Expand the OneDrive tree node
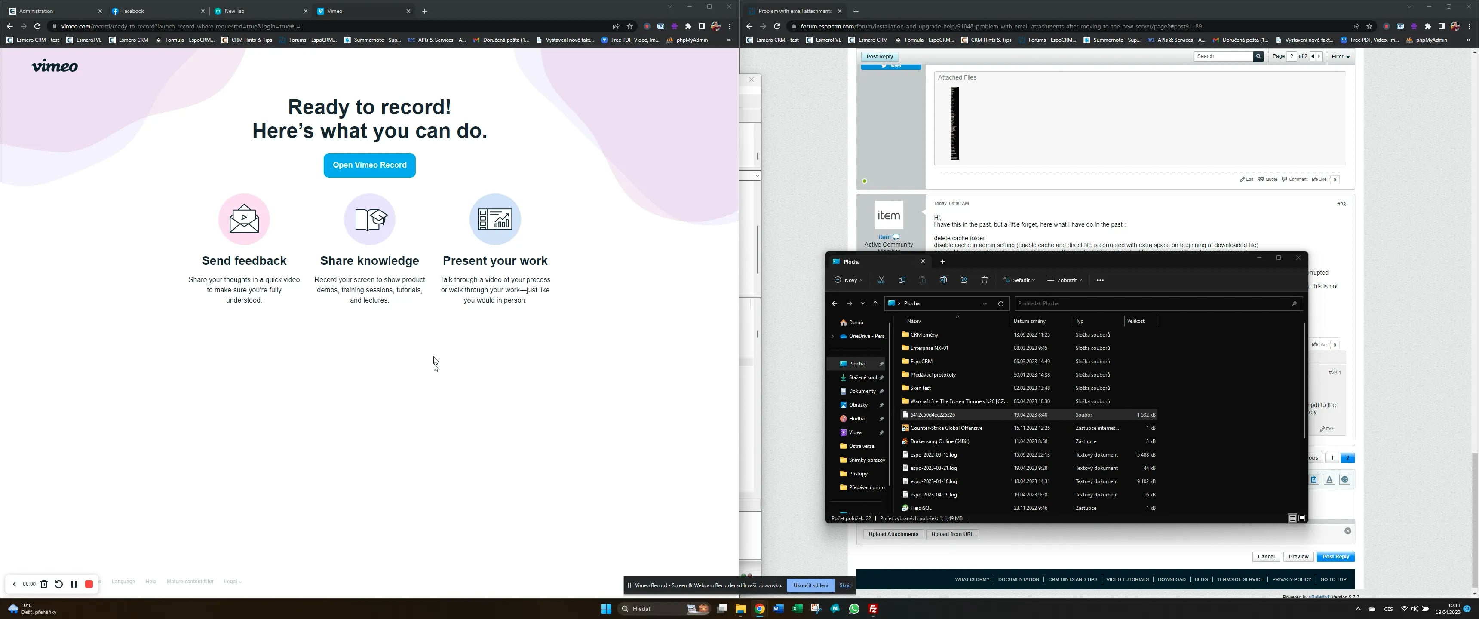This screenshot has height=619, width=1479. point(832,336)
